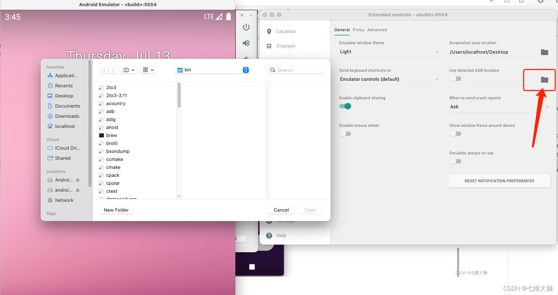Image resolution: width=558 pixels, height=295 pixels.
Task: Click the Open button in file dialog
Action: 310,210
